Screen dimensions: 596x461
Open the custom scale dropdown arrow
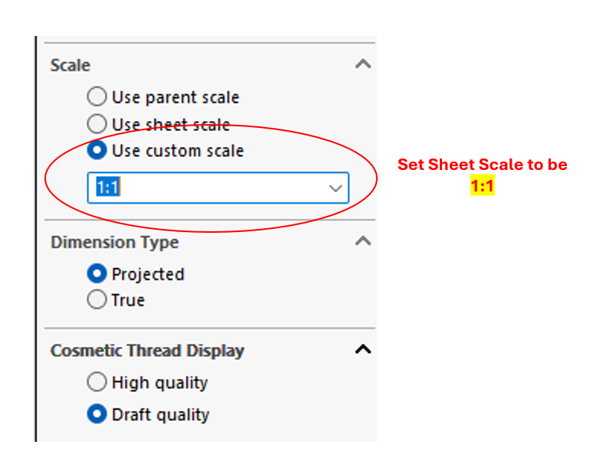[335, 188]
